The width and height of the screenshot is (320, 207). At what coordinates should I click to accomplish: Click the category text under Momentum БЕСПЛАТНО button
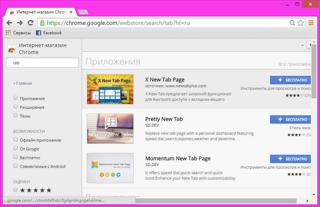[276, 167]
